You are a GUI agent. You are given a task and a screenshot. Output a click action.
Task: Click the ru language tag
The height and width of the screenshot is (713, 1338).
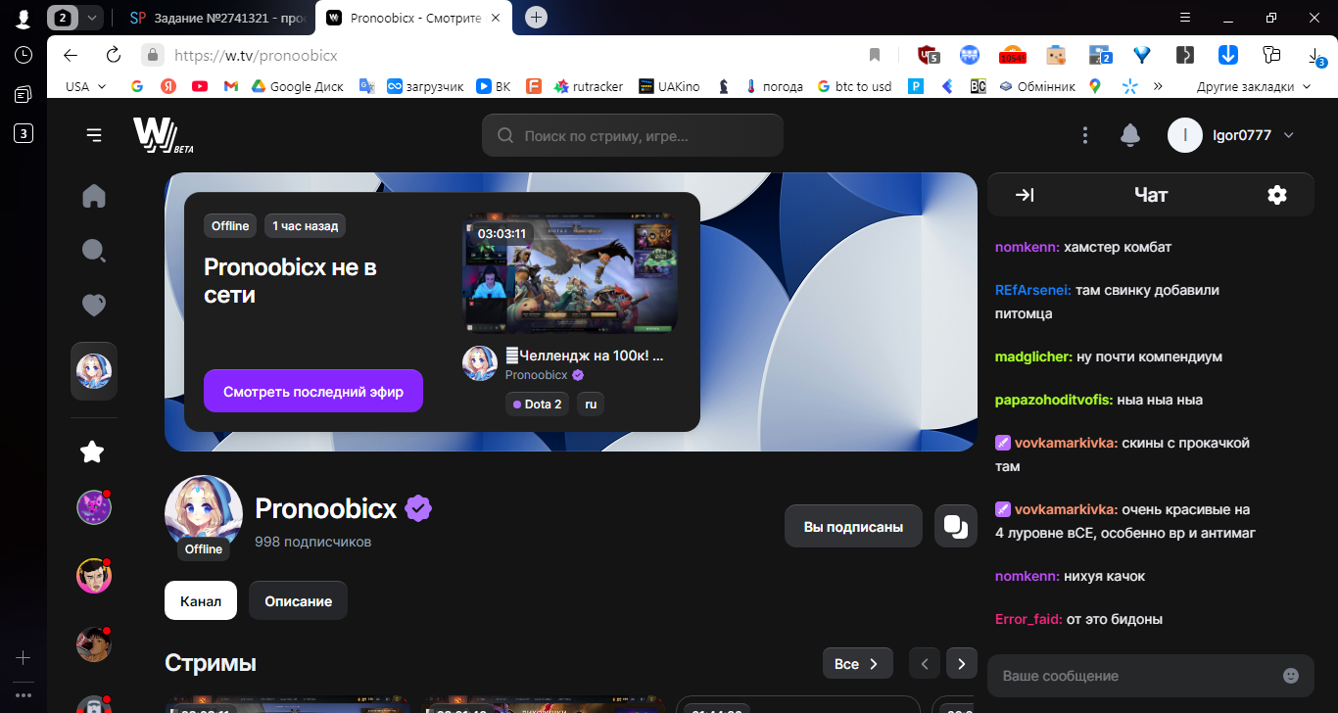coord(591,404)
